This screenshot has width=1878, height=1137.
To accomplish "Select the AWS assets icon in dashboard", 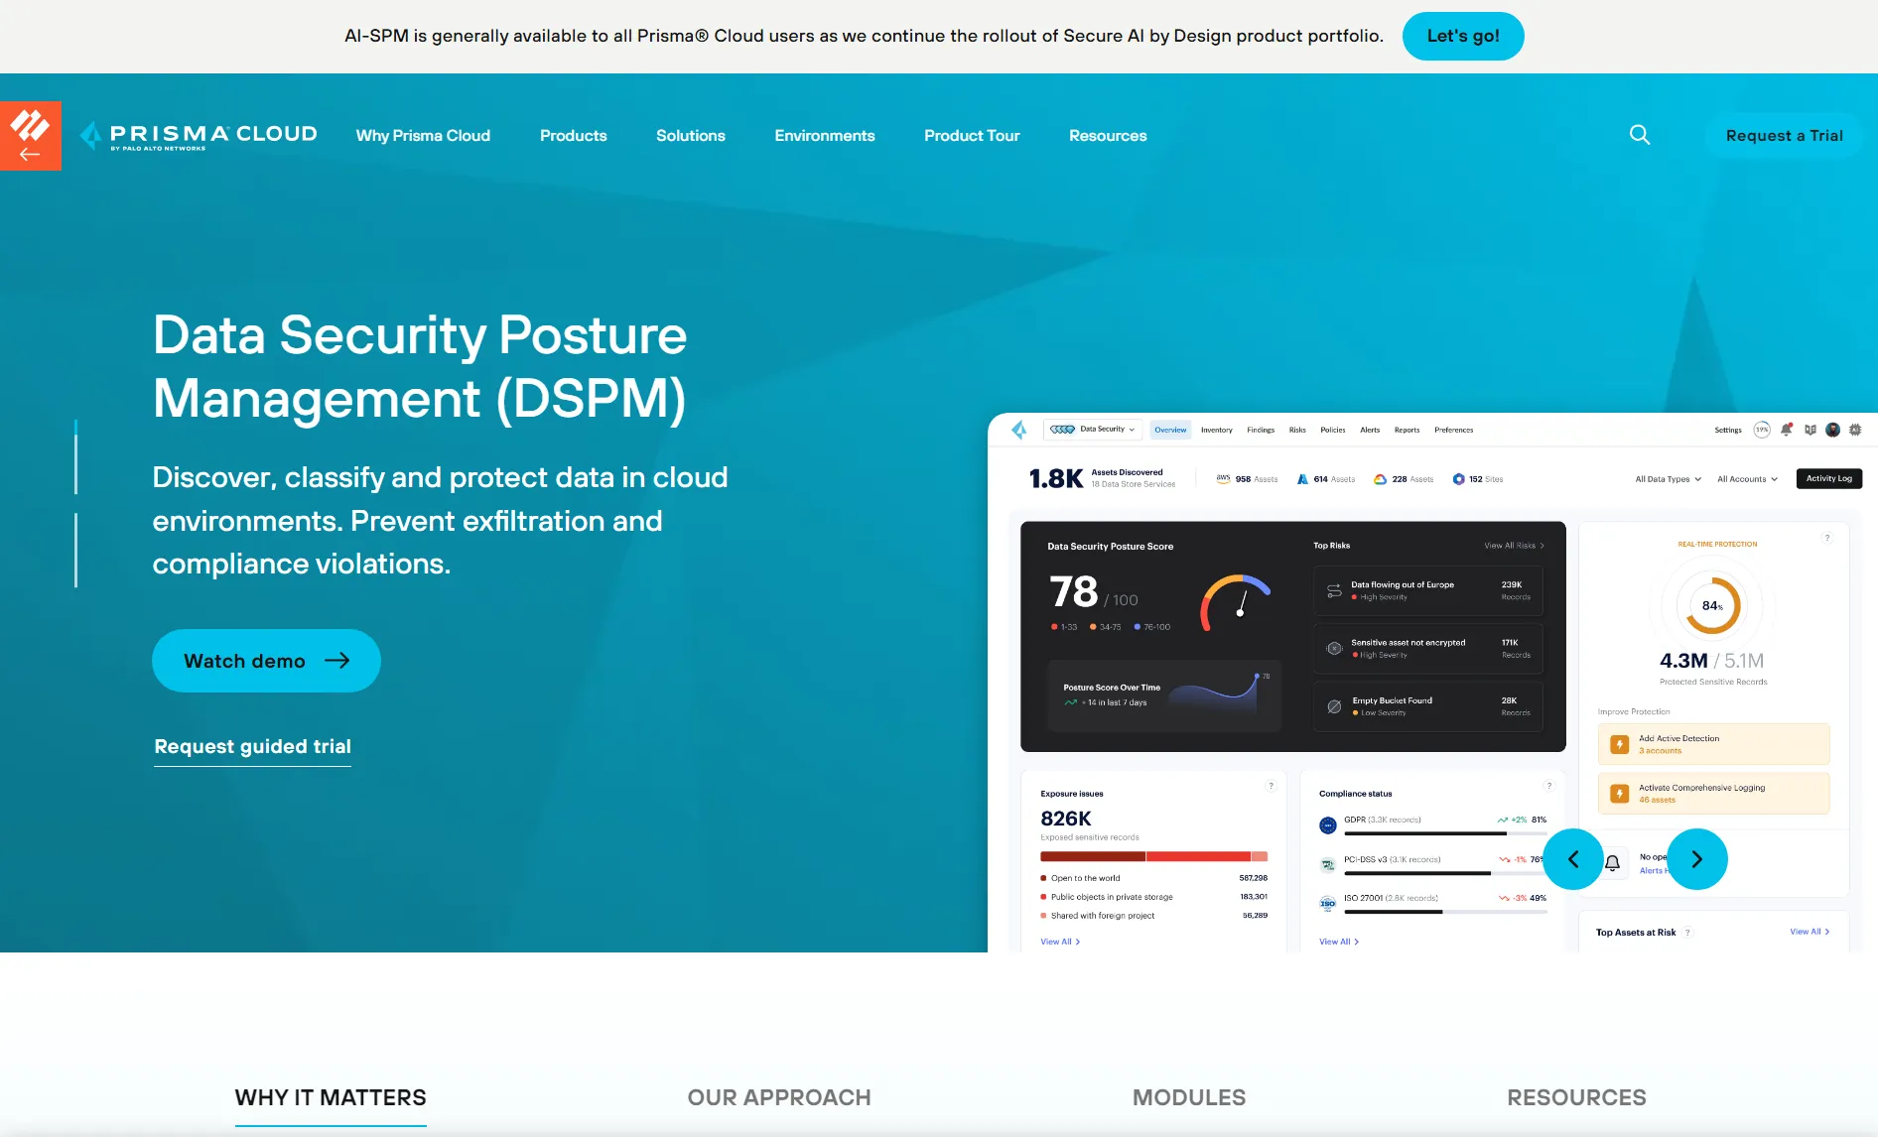I will (x=1225, y=478).
